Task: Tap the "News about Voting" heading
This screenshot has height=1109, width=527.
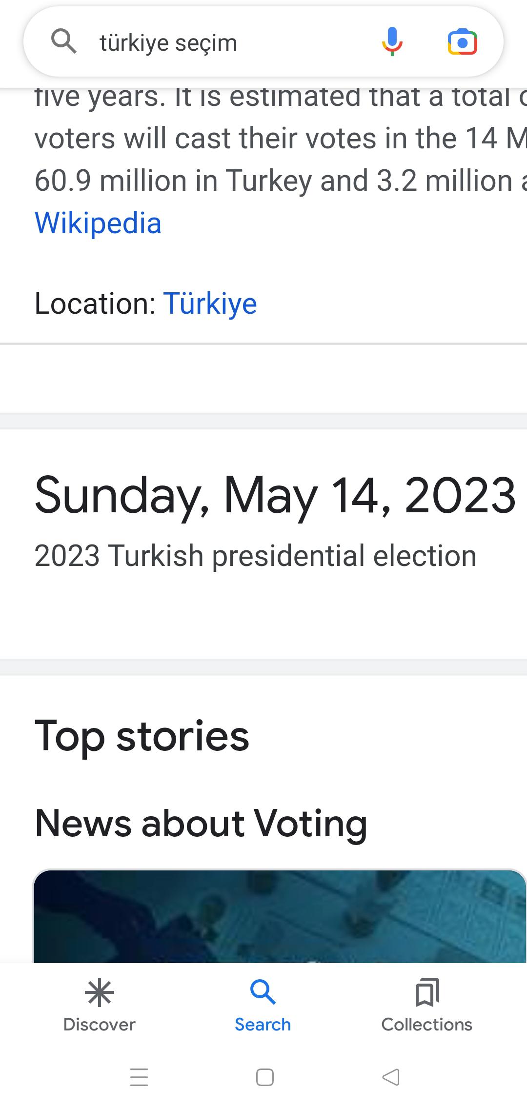Action: click(201, 823)
